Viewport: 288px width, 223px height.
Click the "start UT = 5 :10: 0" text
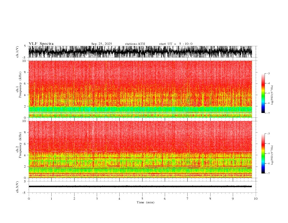pos(176,44)
